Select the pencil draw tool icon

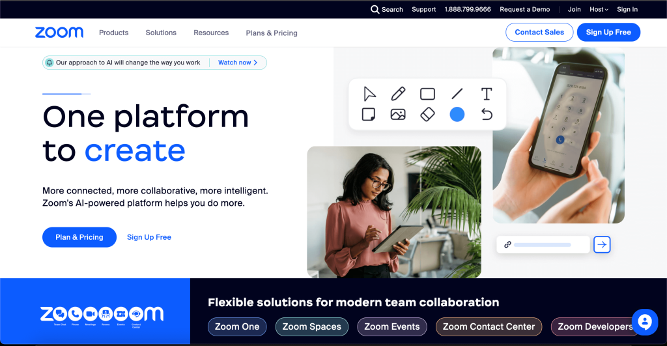coord(398,94)
